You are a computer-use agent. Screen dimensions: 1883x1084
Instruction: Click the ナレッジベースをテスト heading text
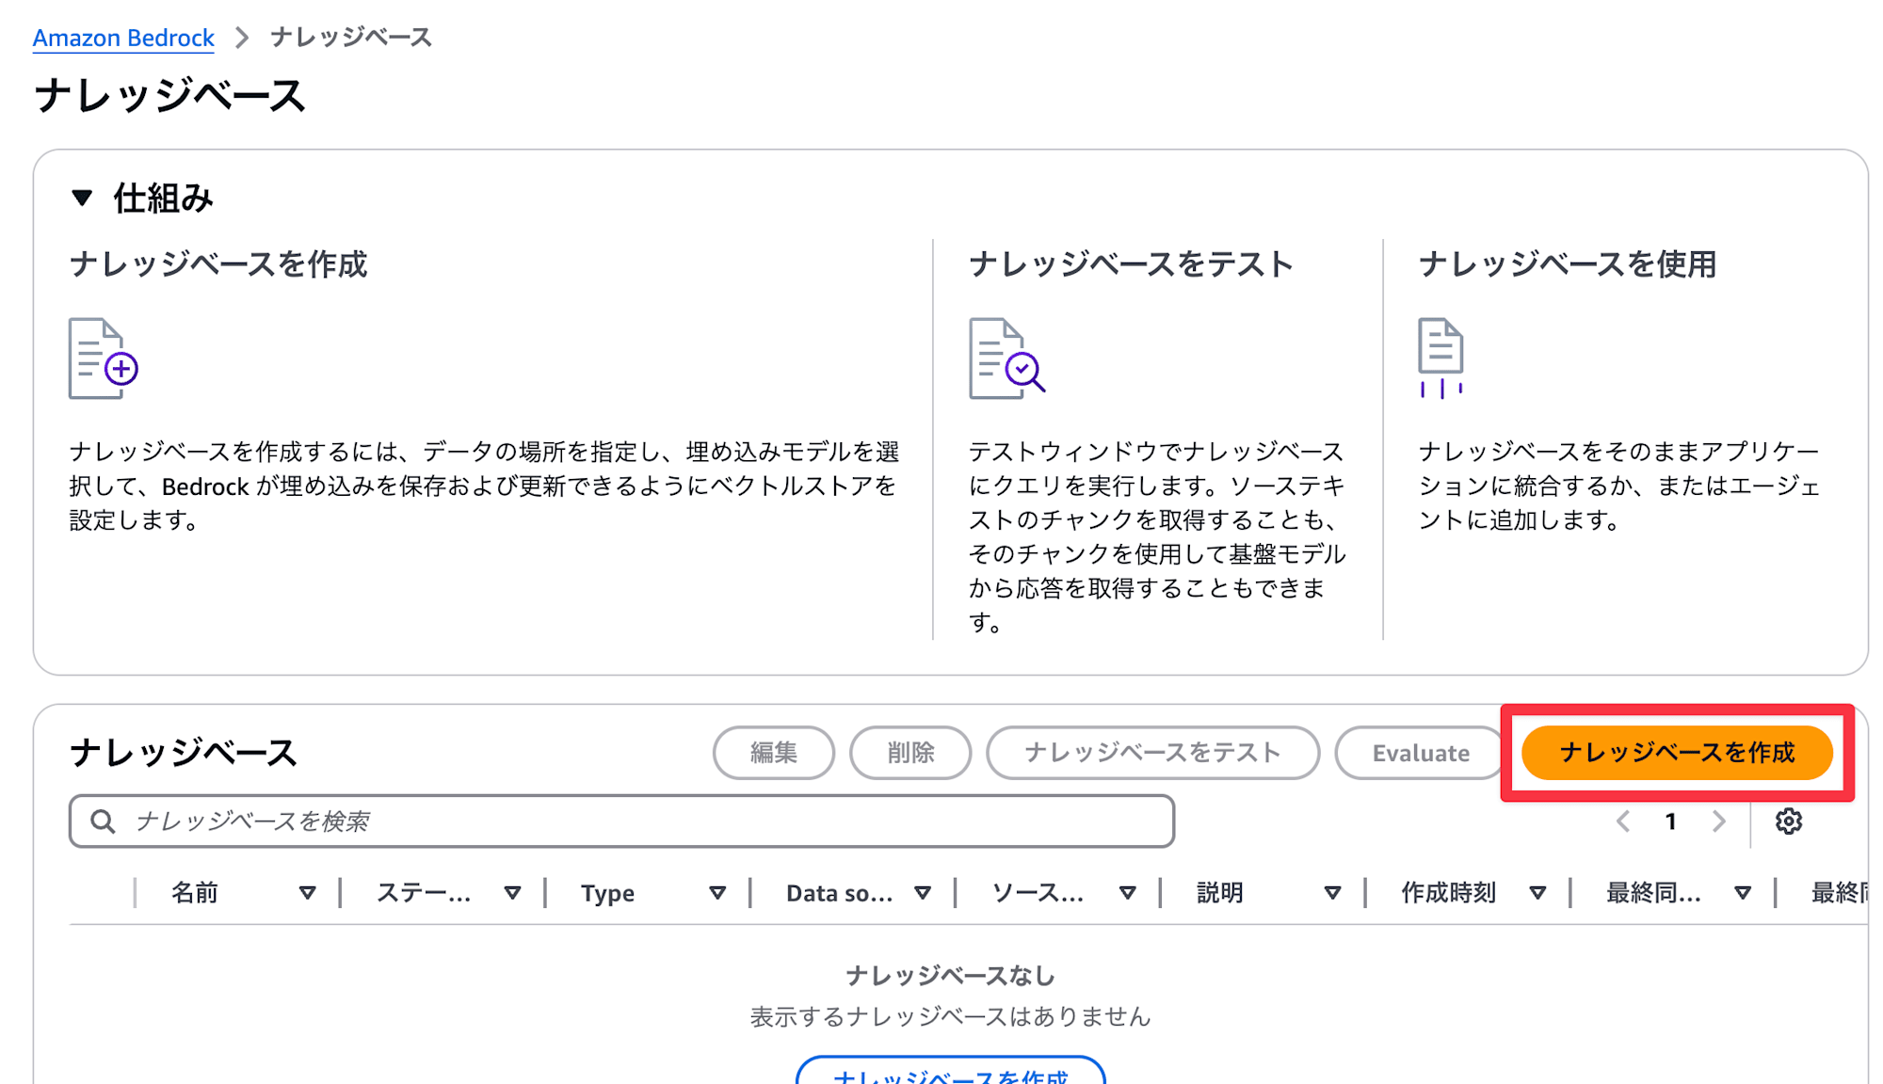(1131, 264)
